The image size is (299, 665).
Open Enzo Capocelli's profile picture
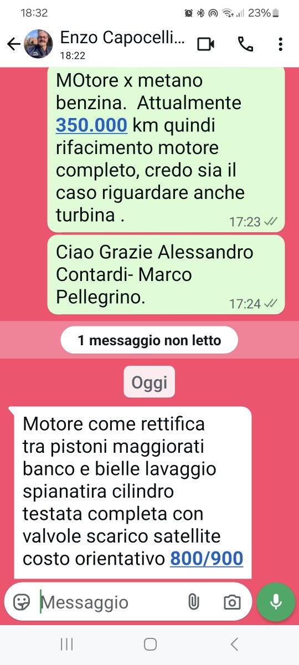[39, 44]
